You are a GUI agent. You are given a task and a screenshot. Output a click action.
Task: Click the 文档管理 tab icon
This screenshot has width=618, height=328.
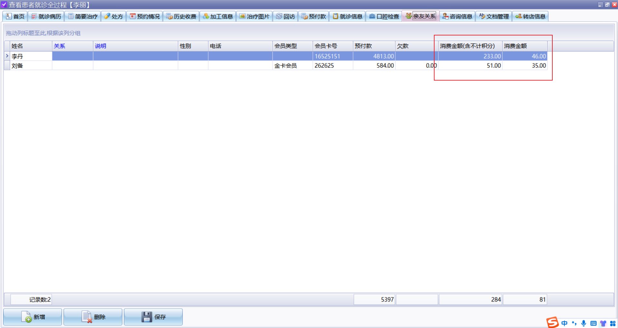pos(482,16)
